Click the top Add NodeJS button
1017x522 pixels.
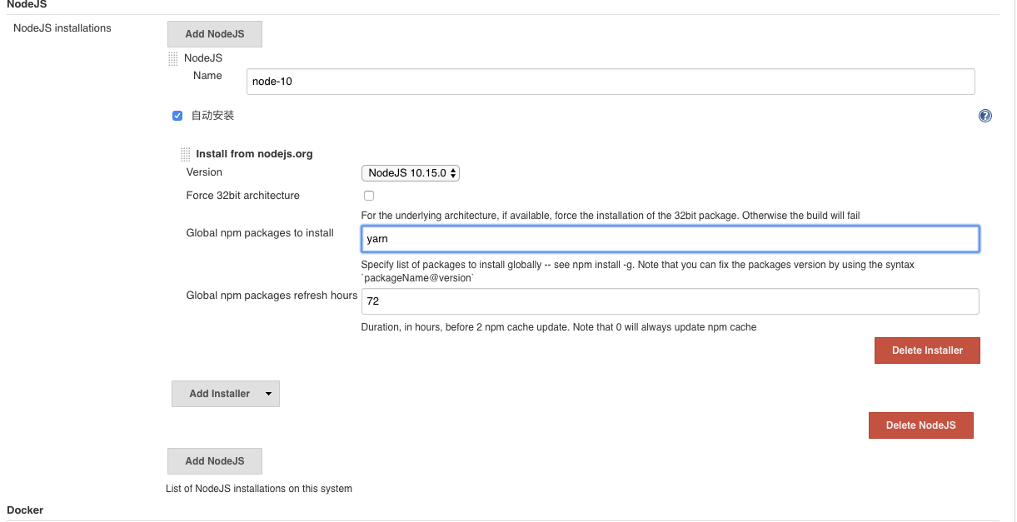(214, 33)
